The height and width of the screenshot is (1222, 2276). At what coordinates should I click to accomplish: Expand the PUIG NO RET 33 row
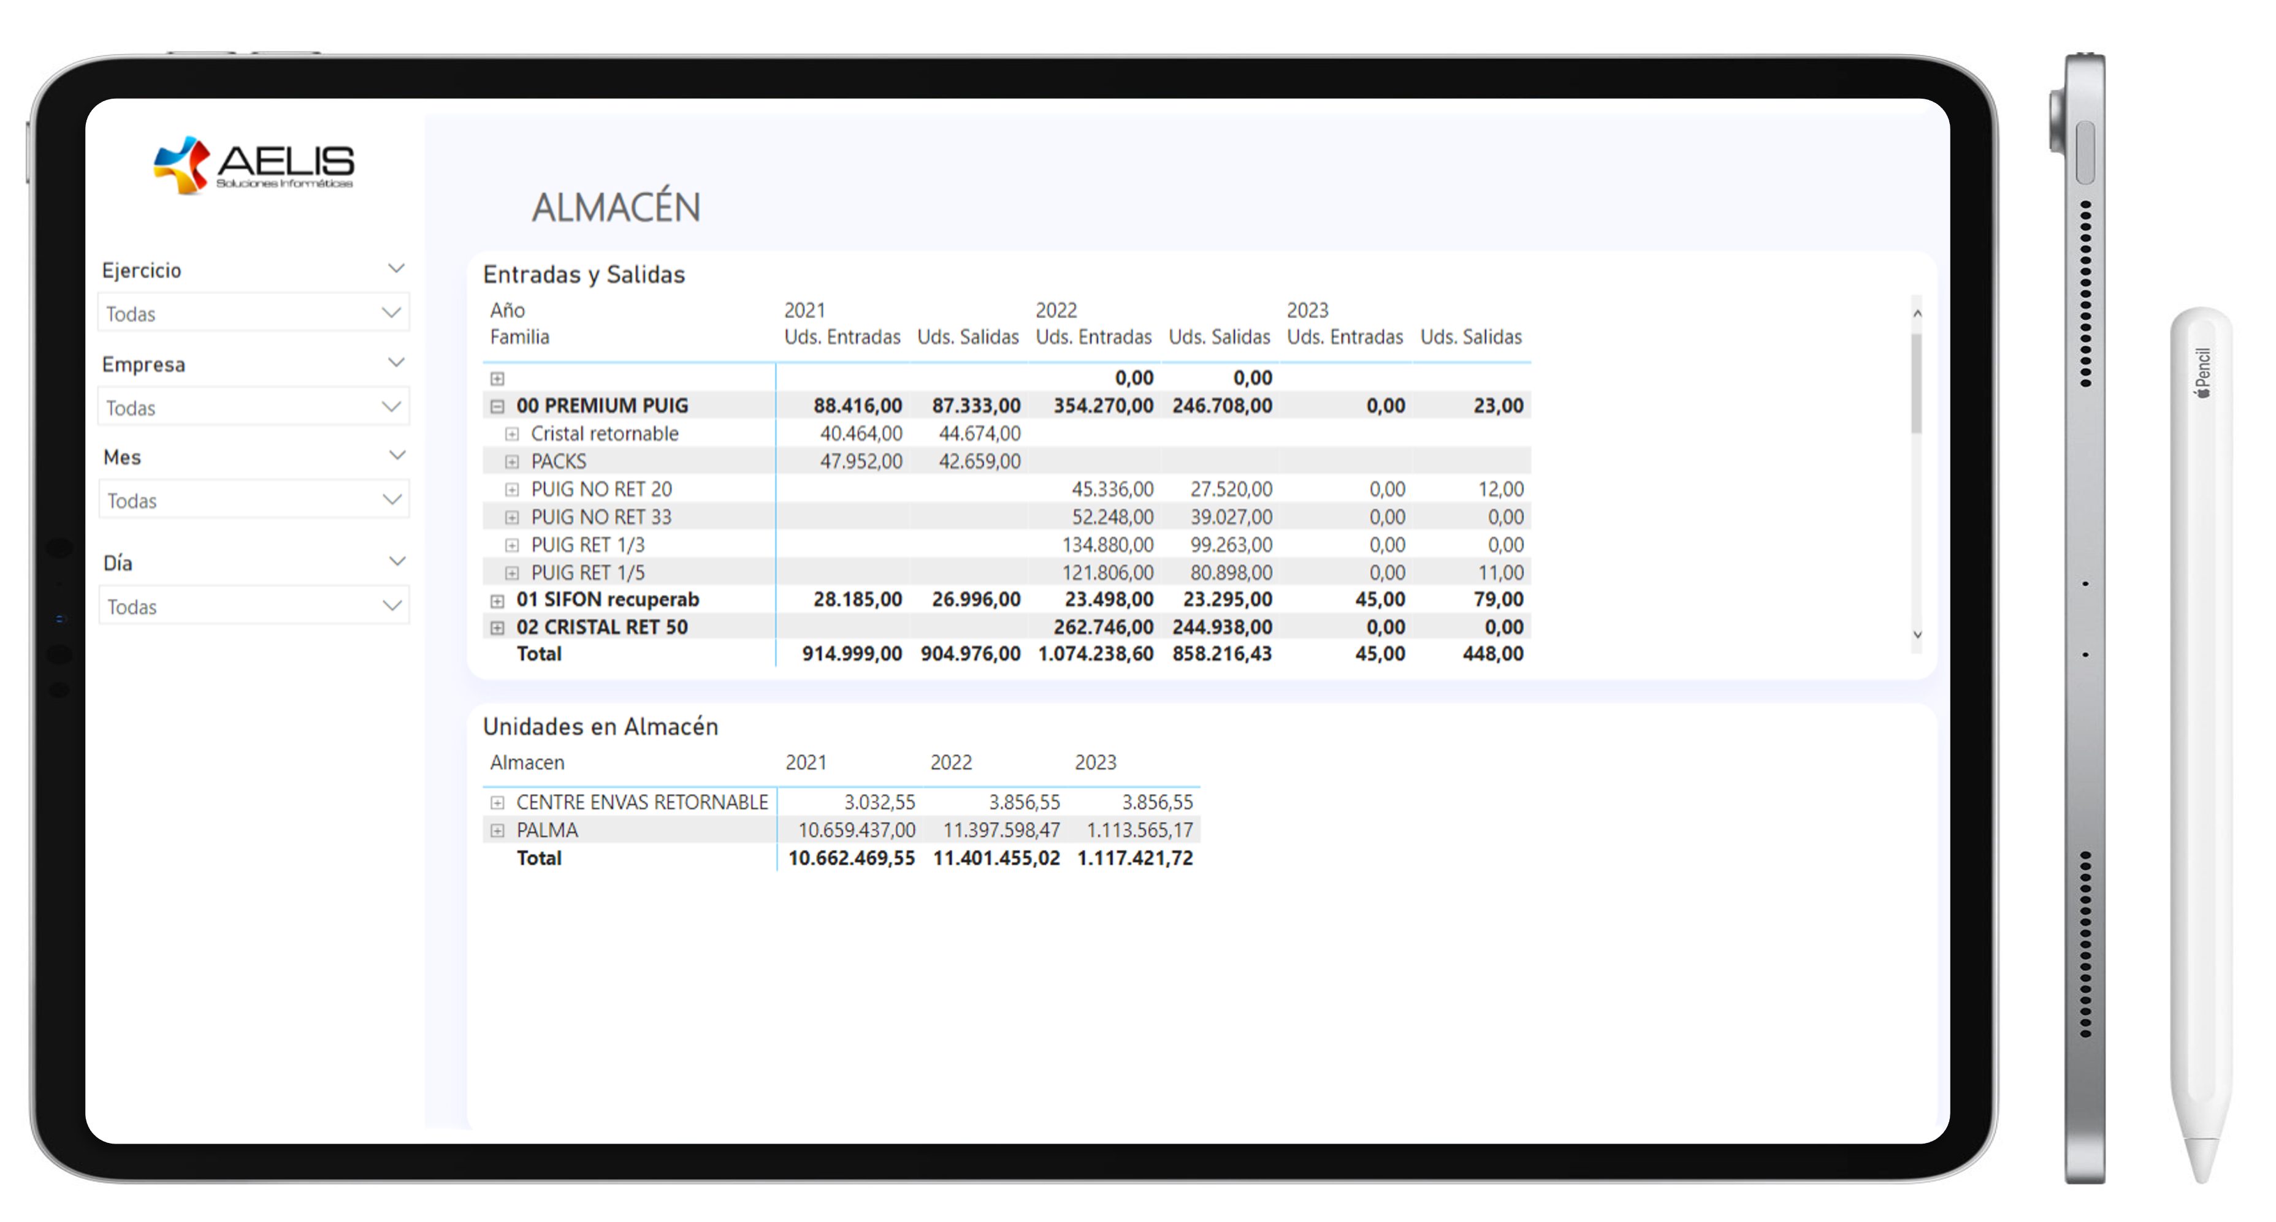(511, 517)
